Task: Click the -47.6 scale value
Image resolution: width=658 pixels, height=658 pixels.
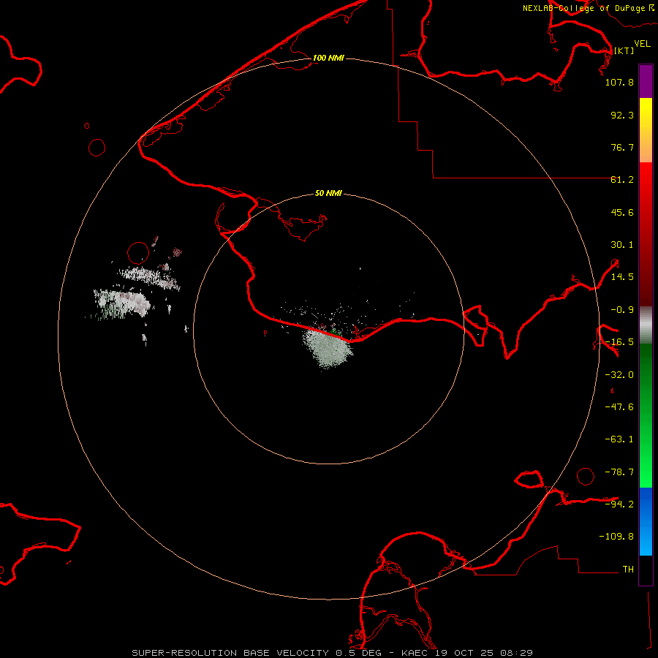Action: coord(619,407)
